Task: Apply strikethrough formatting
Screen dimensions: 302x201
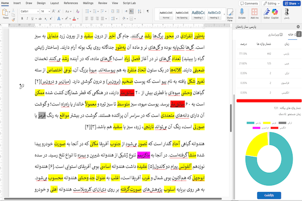Action: coord(40,19)
